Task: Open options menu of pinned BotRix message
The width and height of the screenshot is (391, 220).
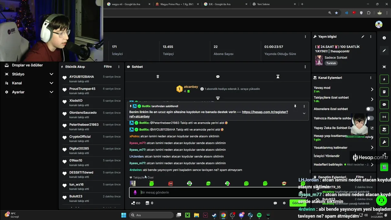Action: [304, 106]
